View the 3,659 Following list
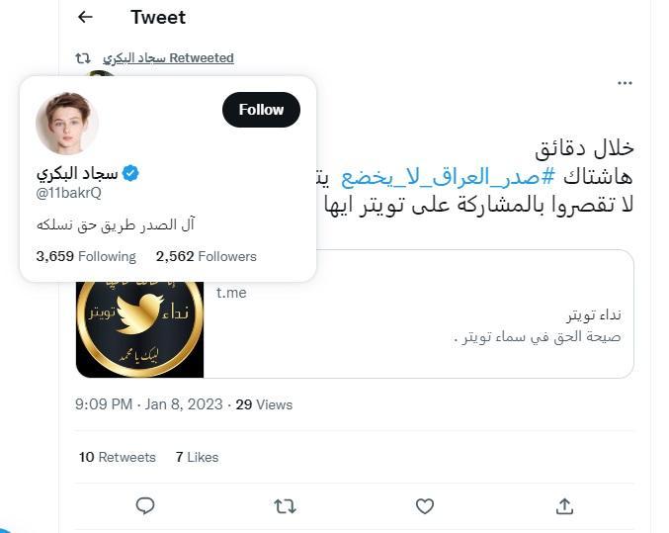The height and width of the screenshot is (533, 669). (x=85, y=256)
